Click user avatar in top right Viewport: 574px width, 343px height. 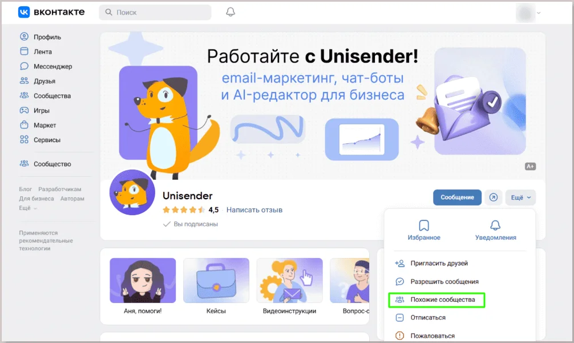(x=526, y=13)
